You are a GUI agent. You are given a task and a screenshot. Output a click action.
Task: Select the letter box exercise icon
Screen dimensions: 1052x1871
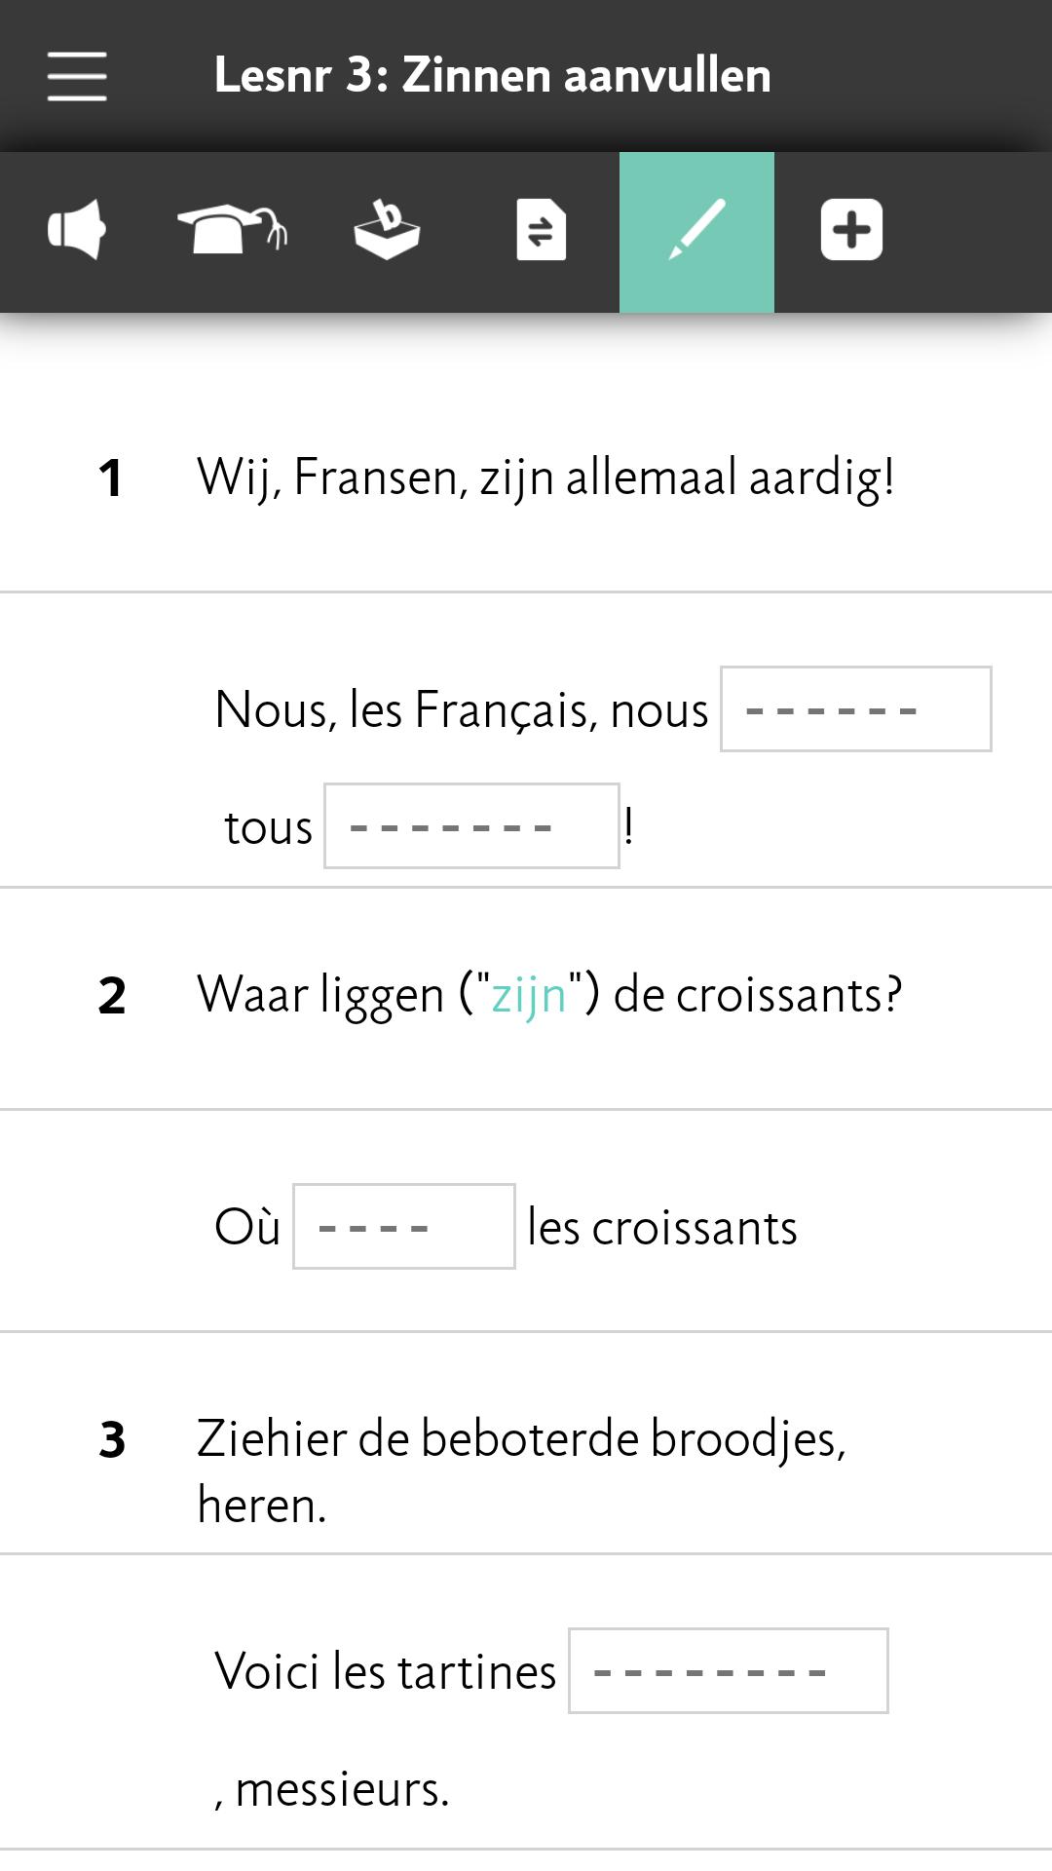tap(387, 231)
